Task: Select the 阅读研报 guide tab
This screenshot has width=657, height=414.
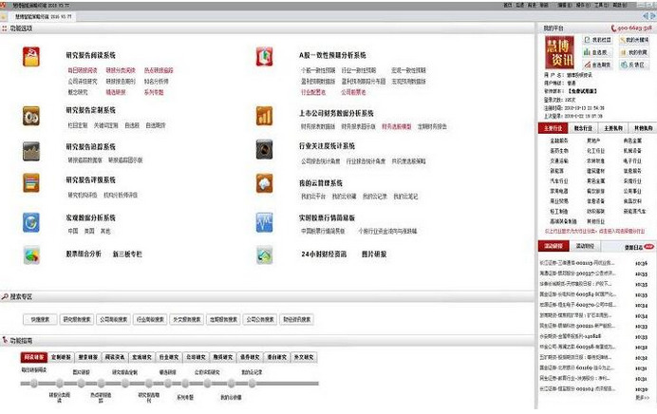Action: click(34, 357)
